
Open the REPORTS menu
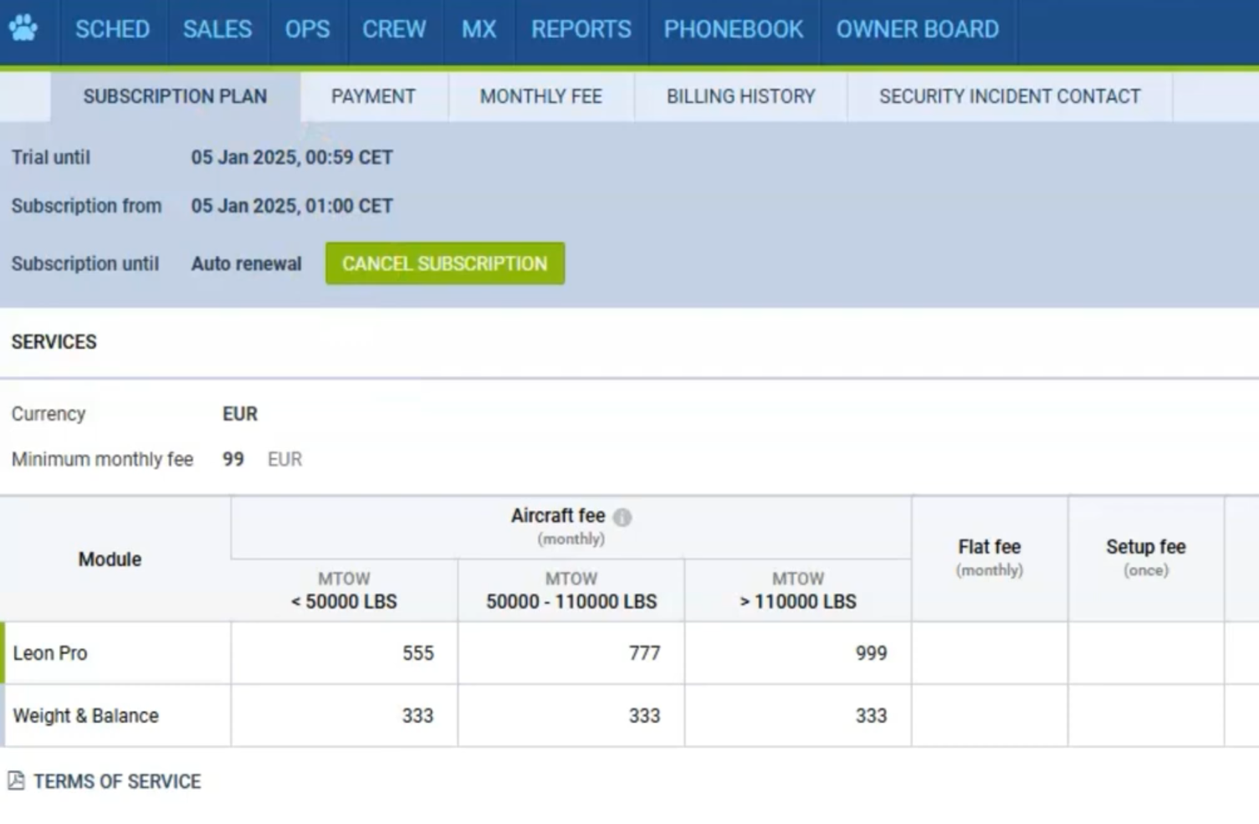click(581, 29)
